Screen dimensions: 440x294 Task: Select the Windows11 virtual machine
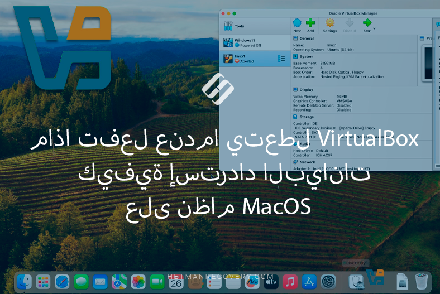point(255,43)
